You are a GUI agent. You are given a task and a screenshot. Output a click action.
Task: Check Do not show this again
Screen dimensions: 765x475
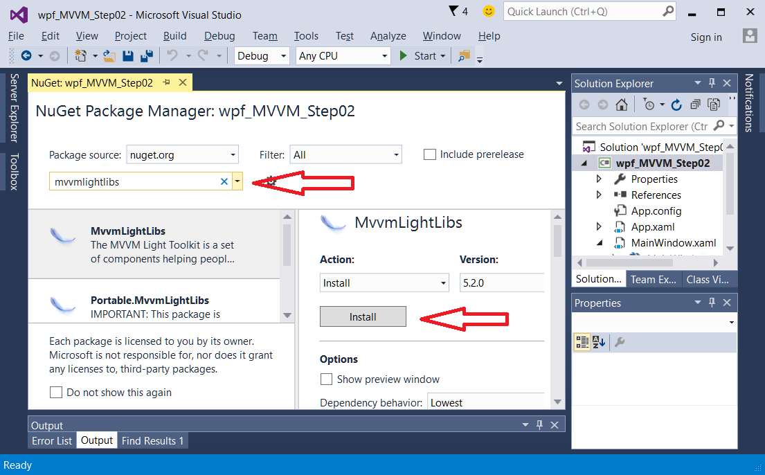pos(56,393)
